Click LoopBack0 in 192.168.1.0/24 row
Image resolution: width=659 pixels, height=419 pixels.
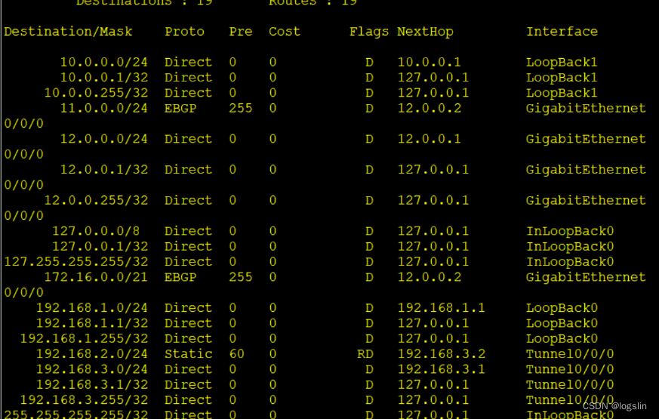pos(562,308)
